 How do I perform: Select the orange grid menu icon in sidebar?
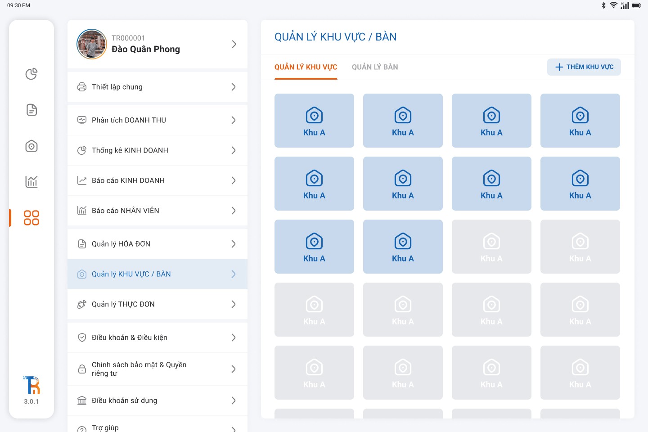pyautogui.click(x=31, y=218)
